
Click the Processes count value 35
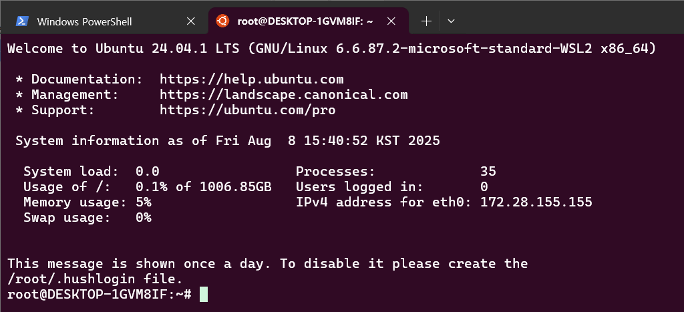(488, 172)
